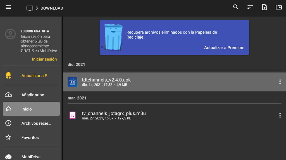
Task: Create a new folder with the folder-plus icon
Action: (x=279, y=7)
